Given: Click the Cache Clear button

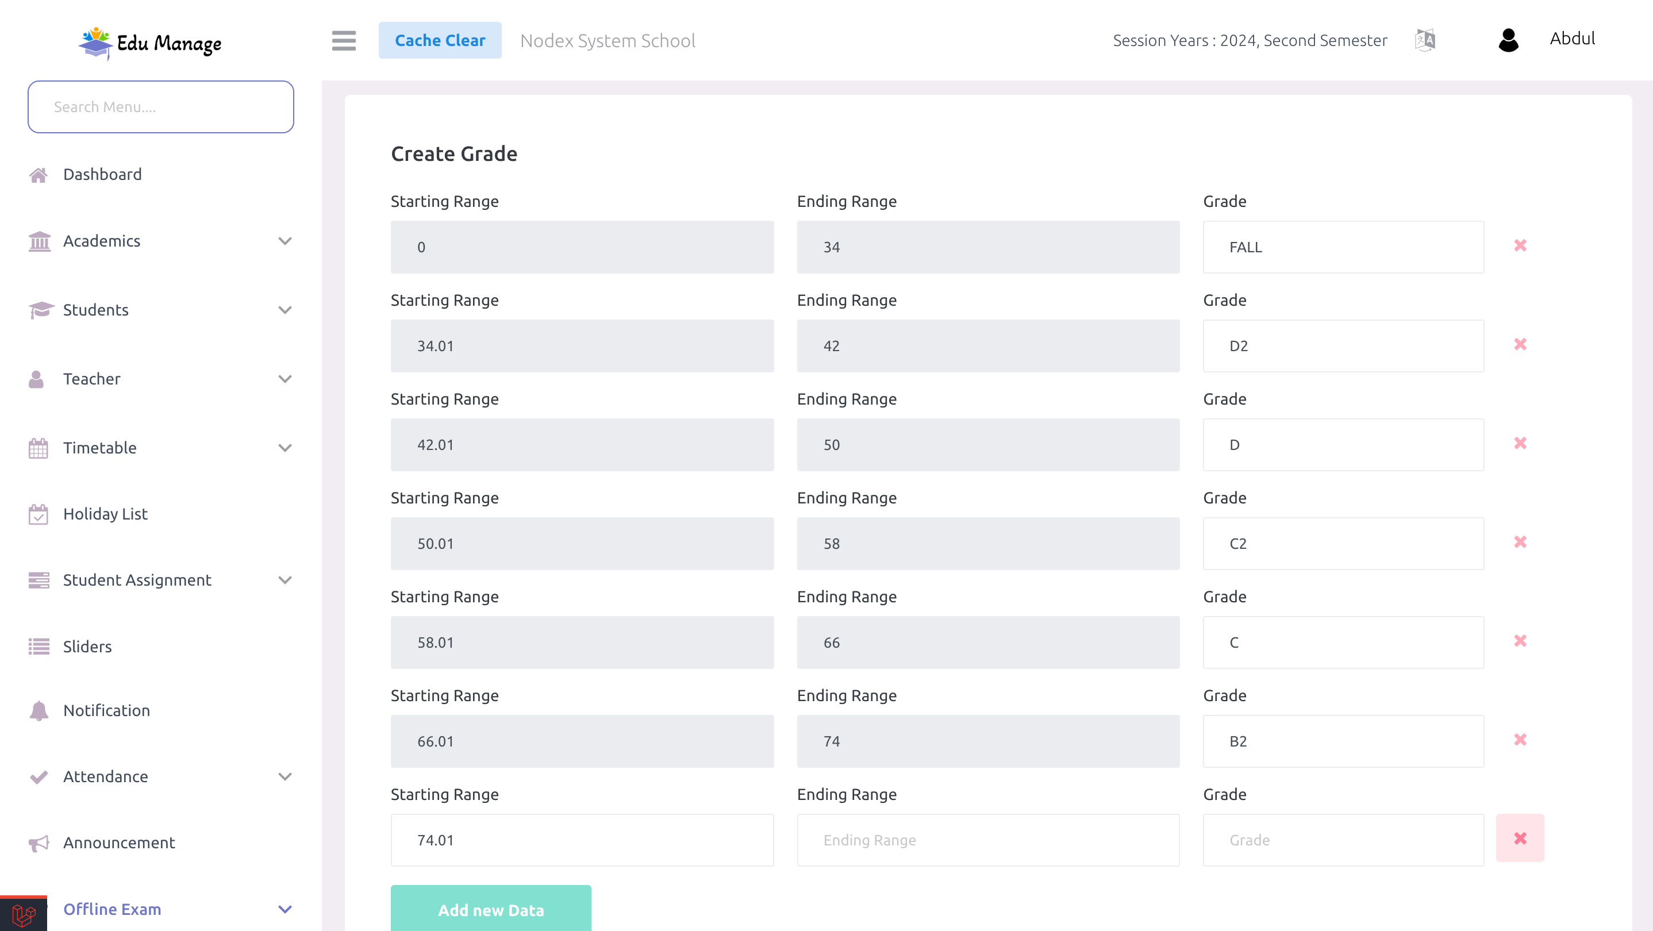Looking at the screenshot, I should tap(439, 40).
